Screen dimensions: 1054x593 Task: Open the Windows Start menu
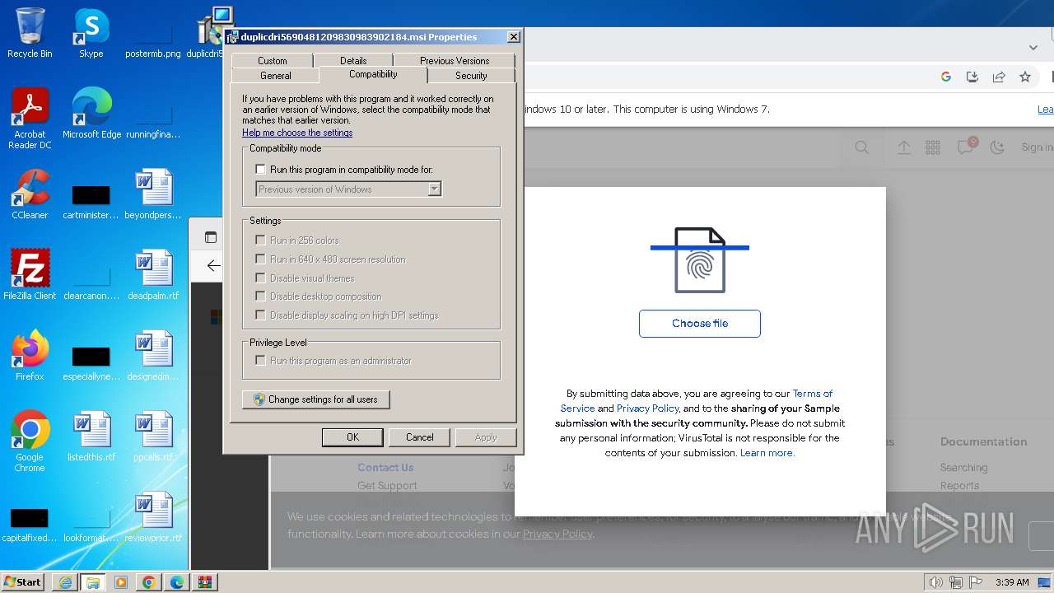(x=22, y=582)
